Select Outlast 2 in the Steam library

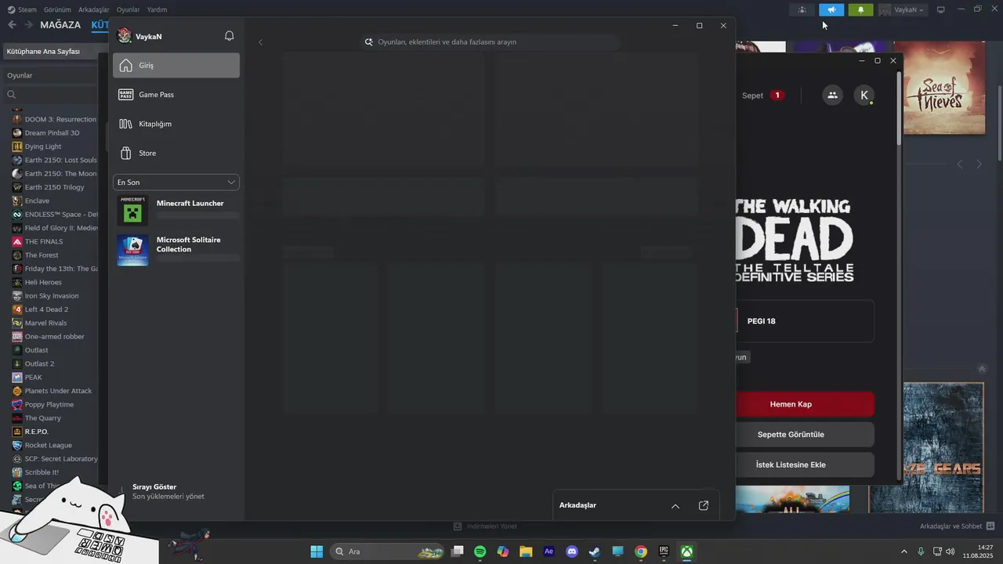(39, 363)
